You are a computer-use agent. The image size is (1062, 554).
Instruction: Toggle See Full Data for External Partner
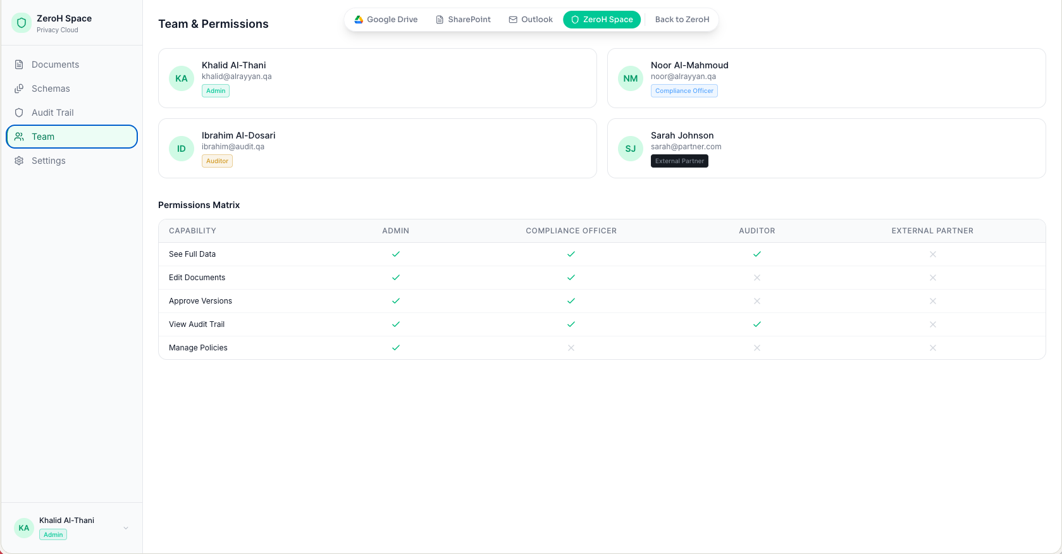click(x=932, y=254)
